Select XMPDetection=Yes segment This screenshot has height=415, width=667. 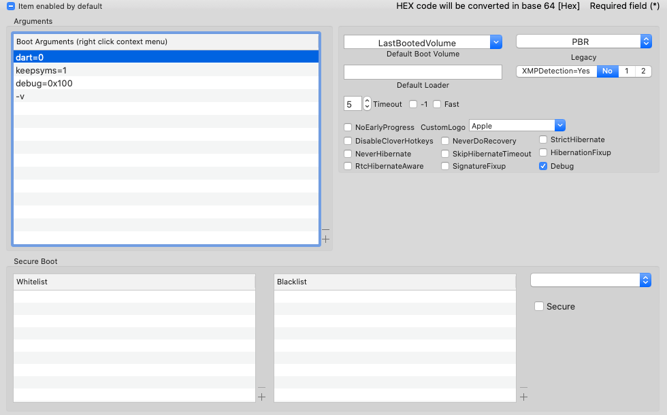556,71
